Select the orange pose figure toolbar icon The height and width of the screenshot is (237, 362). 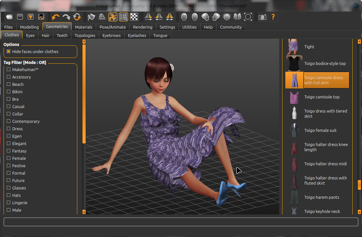click(x=112, y=17)
